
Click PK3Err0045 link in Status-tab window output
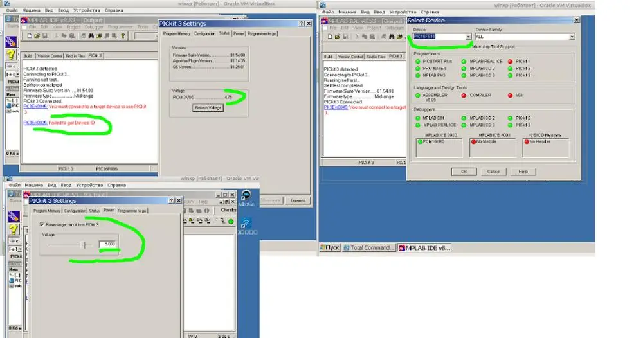[x=35, y=107]
